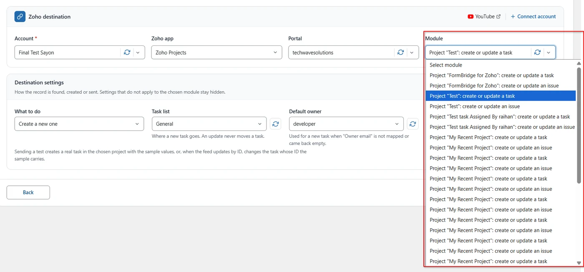The height and width of the screenshot is (272, 584).
Task: Refresh the Module list
Action: click(537, 52)
